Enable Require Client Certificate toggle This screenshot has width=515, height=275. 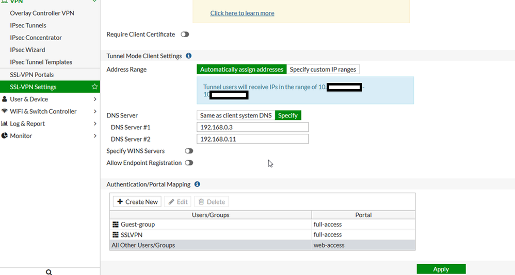point(185,35)
